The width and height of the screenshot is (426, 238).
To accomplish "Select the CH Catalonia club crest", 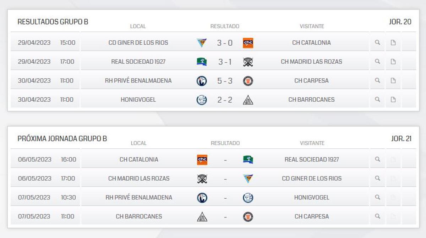I will tap(248, 42).
